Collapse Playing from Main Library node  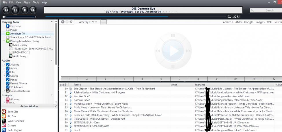tap(4, 41)
